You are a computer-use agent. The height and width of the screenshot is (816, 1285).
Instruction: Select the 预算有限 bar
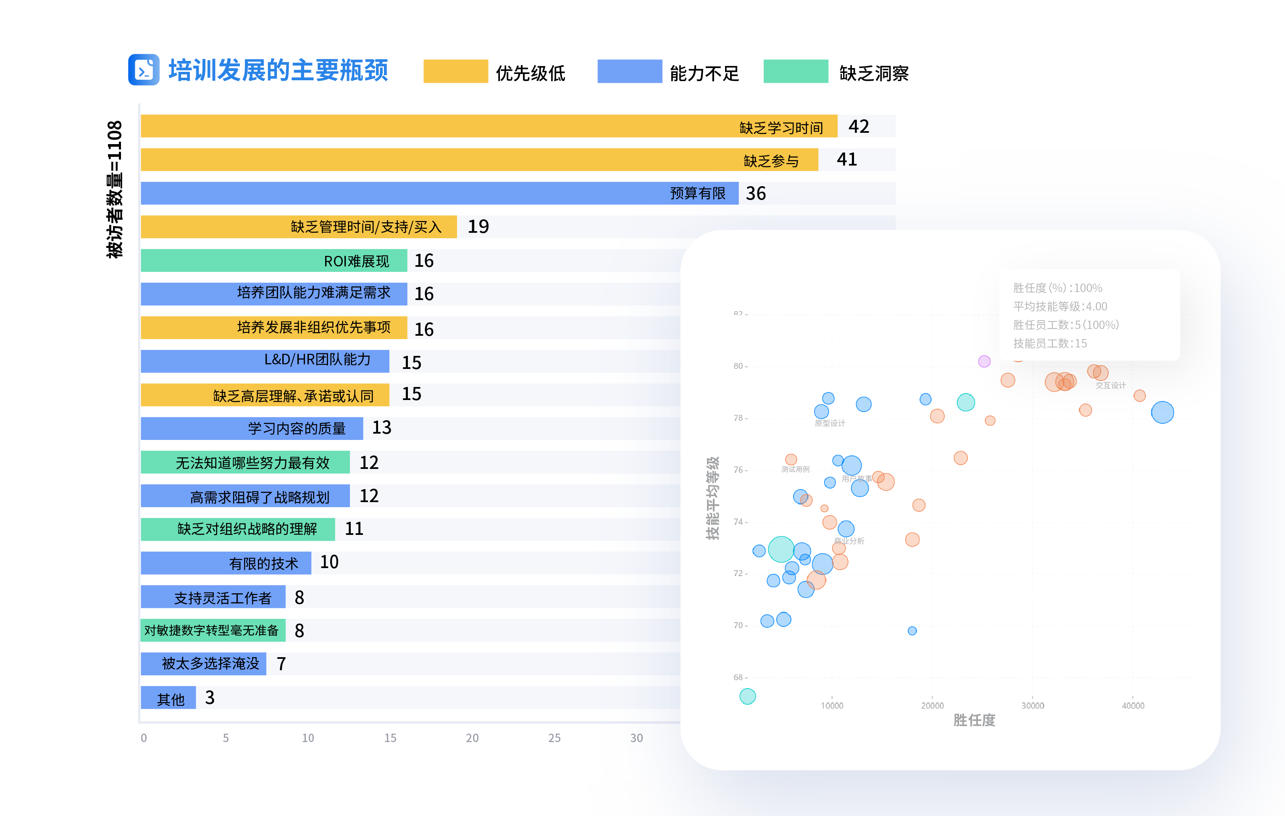click(439, 193)
